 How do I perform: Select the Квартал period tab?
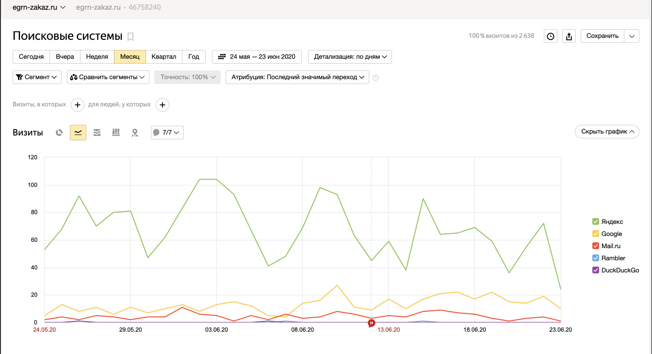tap(164, 57)
